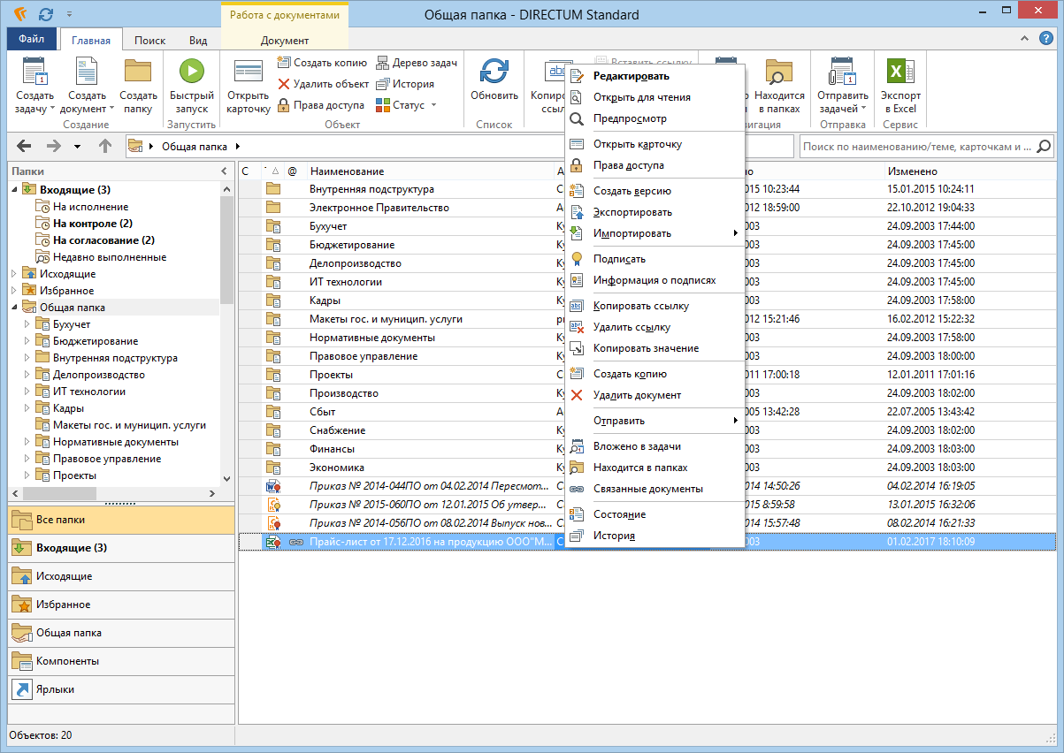Expand Бухучет node in folder tree
The width and height of the screenshot is (1064, 753).
[x=27, y=324]
